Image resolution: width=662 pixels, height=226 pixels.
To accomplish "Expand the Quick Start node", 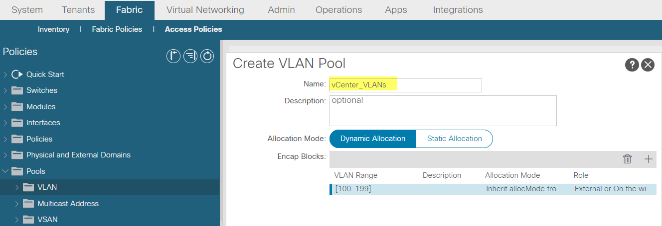I will point(5,75).
